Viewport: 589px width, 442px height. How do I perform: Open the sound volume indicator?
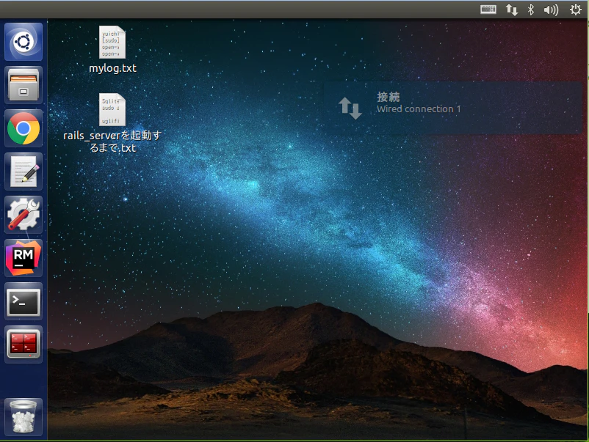(551, 10)
